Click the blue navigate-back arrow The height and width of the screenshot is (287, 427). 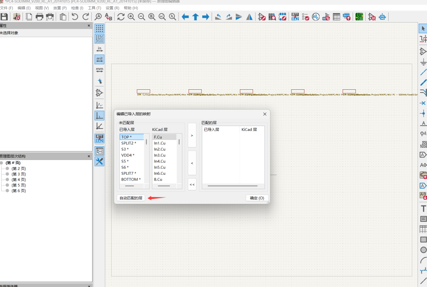click(x=185, y=17)
